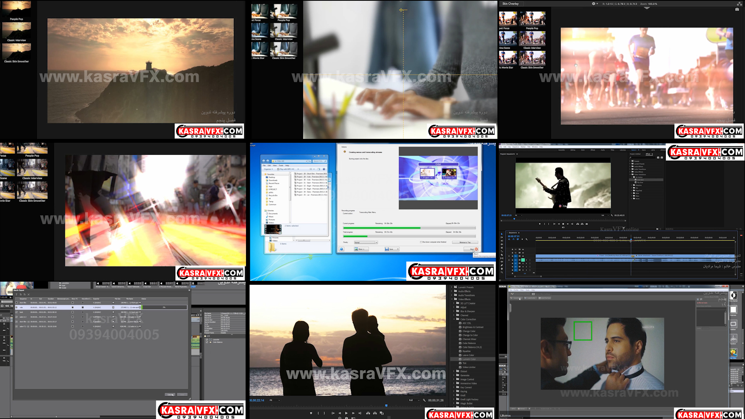Click the Minimize to Tray button
This screenshot has width=745, height=419.
pos(465,242)
